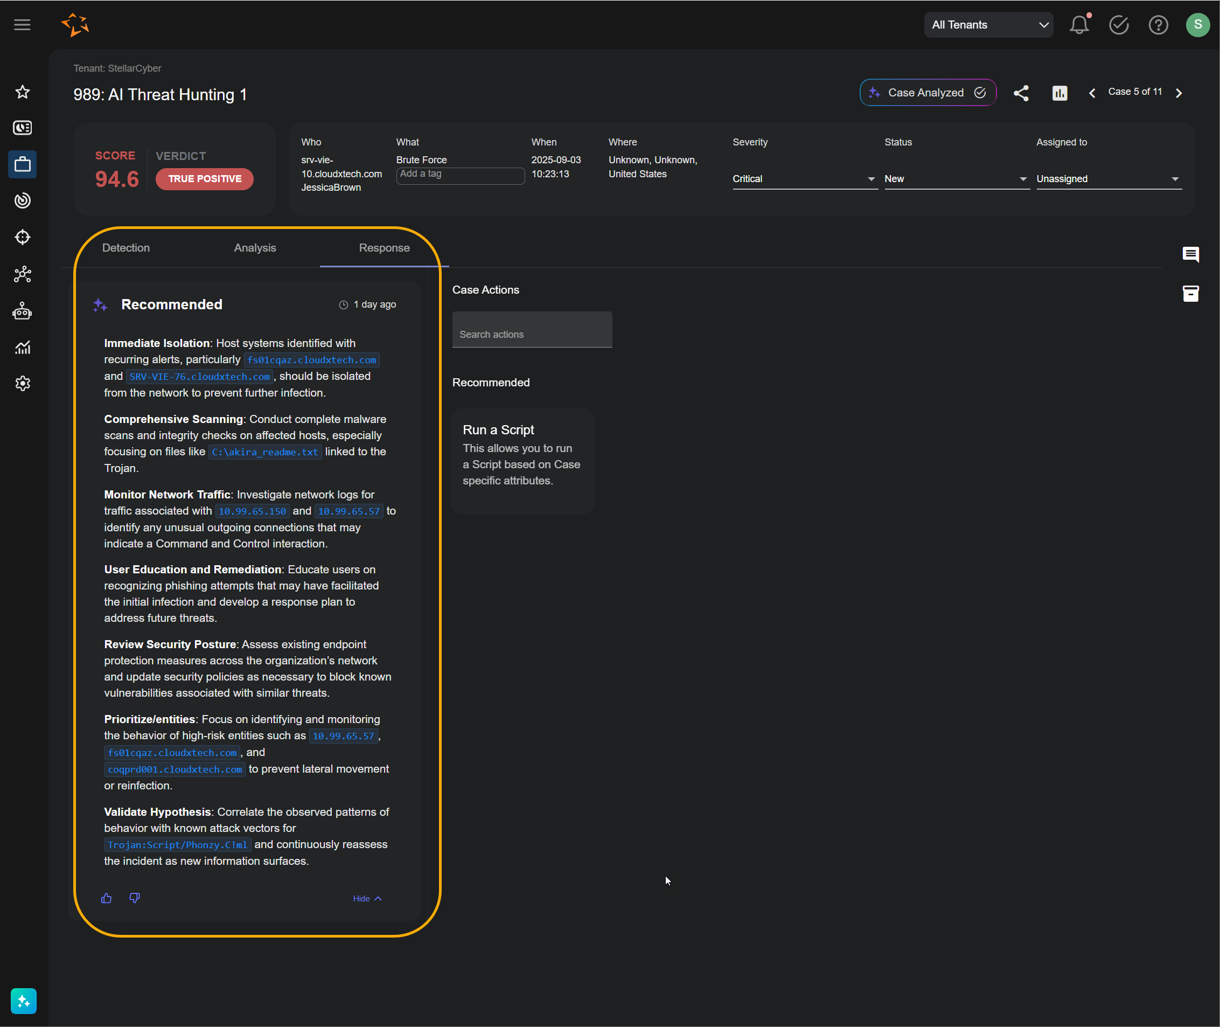Screen dimensions: 1220x1027
Task: Click the thumbs down feedback icon
Action: [135, 898]
